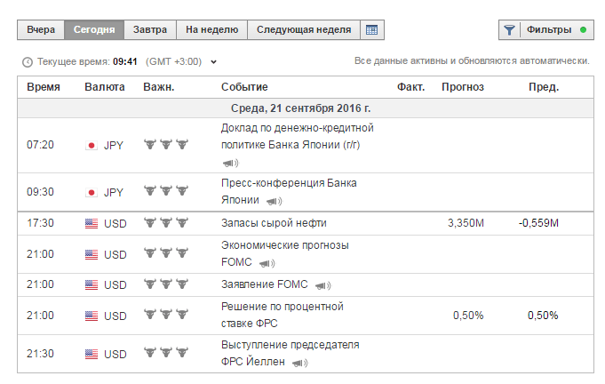Select the Следующая неделя tab

click(x=304, y=29)
